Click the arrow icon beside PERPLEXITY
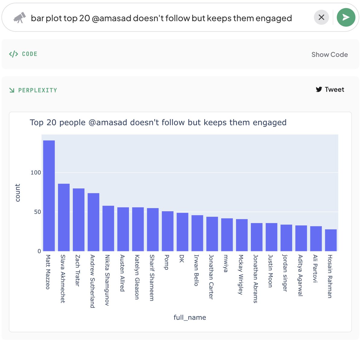Screen dimensions: 362x343 click(12, 90)
